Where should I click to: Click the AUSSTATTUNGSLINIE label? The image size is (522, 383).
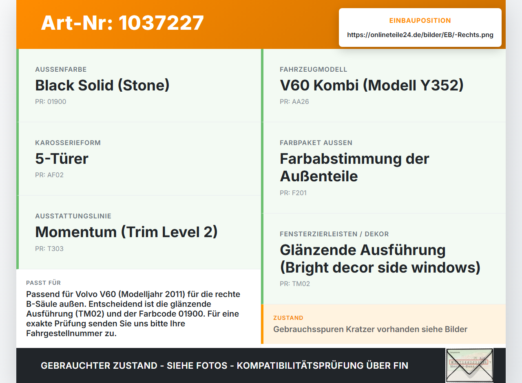[73, 216]
